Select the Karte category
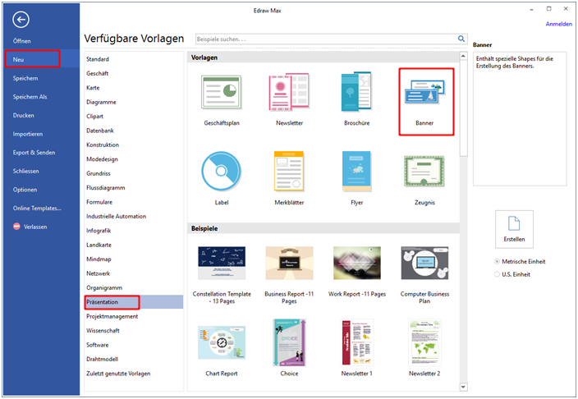 [93, 88]
